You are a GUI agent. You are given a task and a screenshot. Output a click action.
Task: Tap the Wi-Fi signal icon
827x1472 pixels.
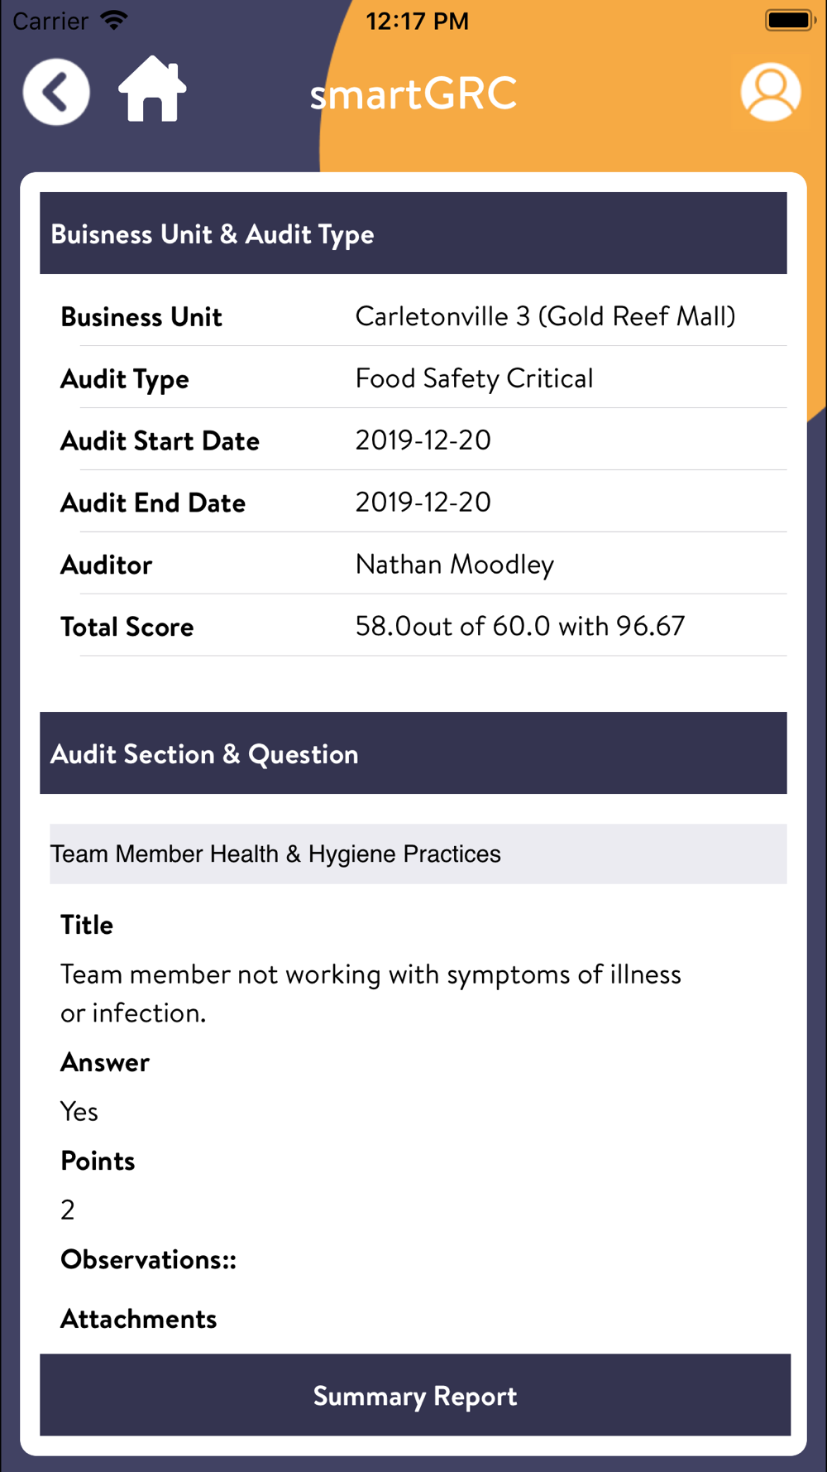tap(114, 20)
